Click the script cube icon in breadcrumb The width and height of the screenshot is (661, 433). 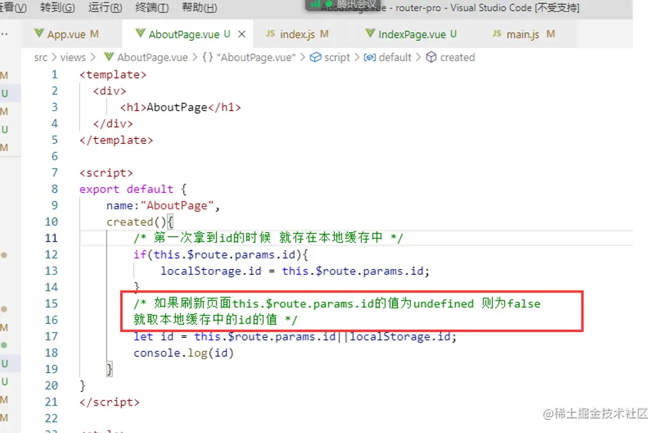point(315,57)
